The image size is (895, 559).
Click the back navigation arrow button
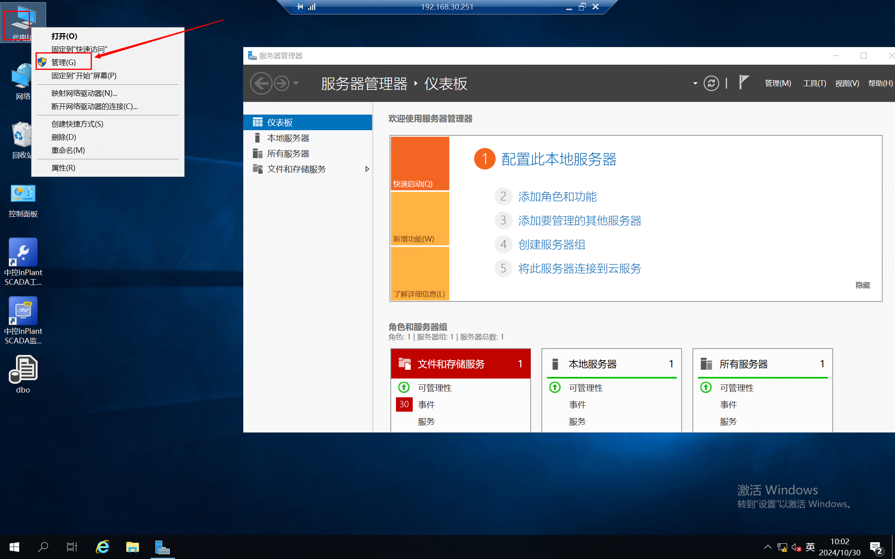[x=261, y=83]
